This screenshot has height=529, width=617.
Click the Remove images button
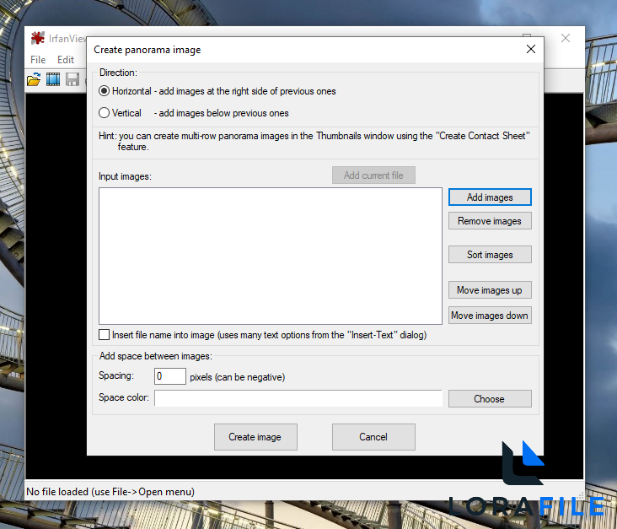(x=490, y=221)
